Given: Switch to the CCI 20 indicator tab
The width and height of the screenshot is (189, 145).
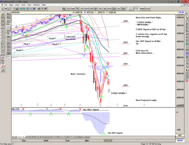Looking at the screenshot, I should (x=28, y=137).
